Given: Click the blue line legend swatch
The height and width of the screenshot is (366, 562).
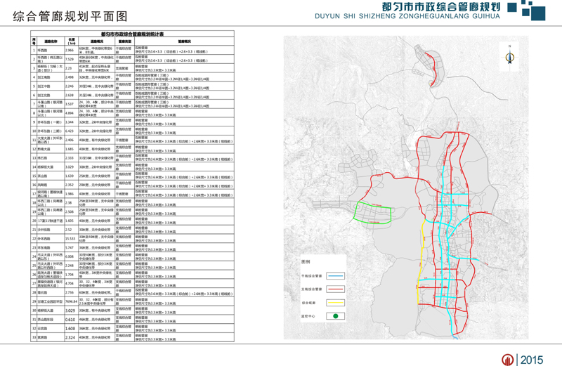Looking at the screenshot, I should tap(336, 276).
